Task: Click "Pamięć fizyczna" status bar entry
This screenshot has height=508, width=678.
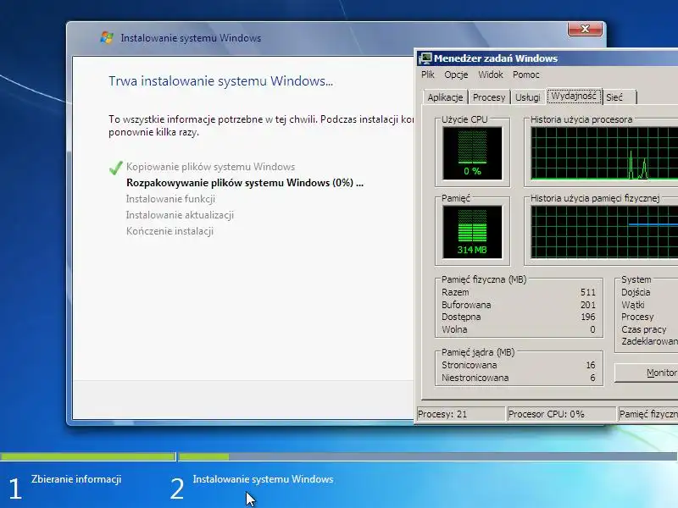Action: click(648, 414)
